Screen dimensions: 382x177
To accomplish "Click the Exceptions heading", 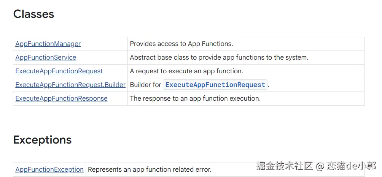I will tap(42, 140).
